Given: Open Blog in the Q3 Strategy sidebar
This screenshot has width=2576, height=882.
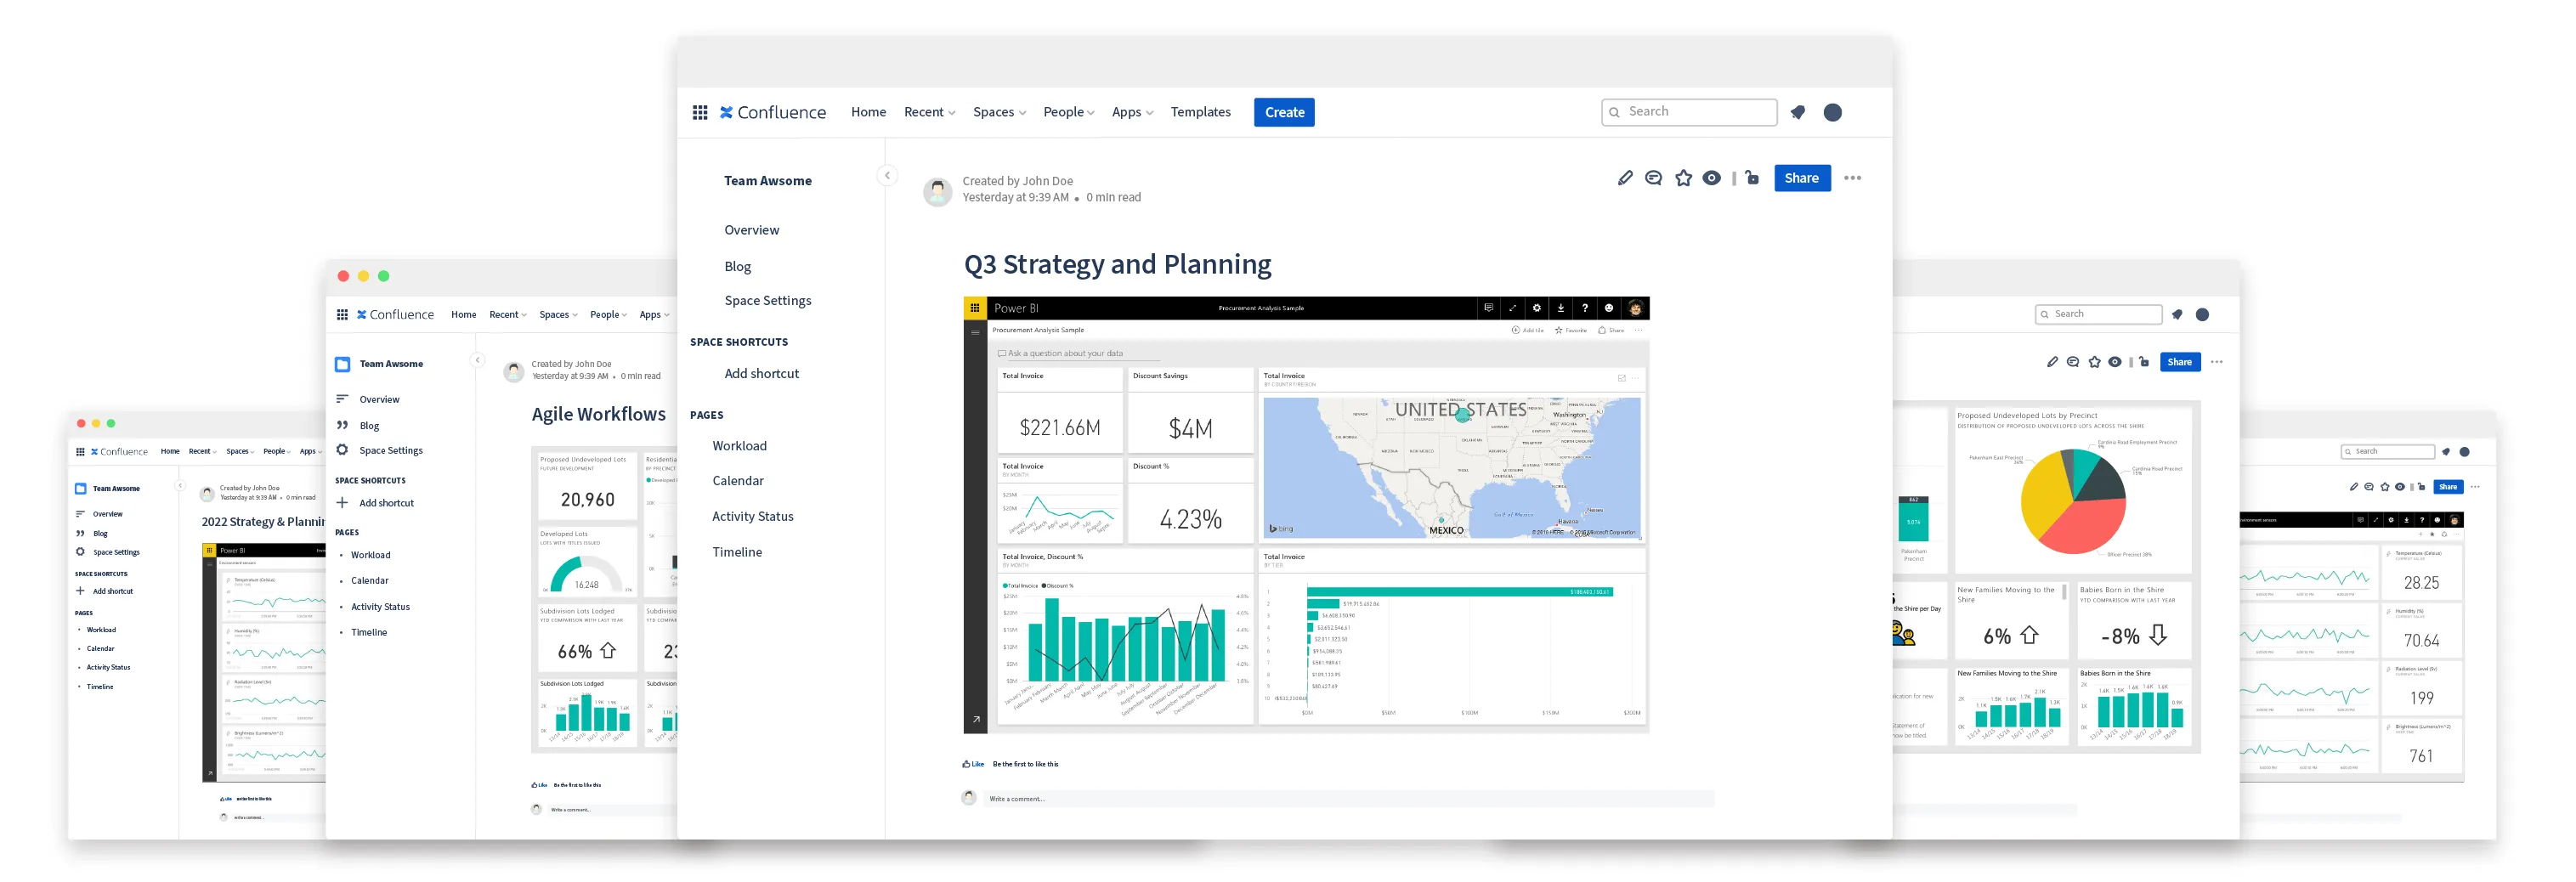Looking at the screenshot, I should [x=737, y=266].
